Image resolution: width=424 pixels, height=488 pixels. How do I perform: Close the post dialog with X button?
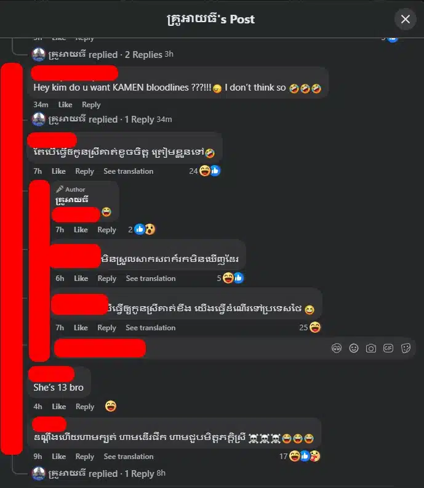pyautogui.click(x=405, y=19)
